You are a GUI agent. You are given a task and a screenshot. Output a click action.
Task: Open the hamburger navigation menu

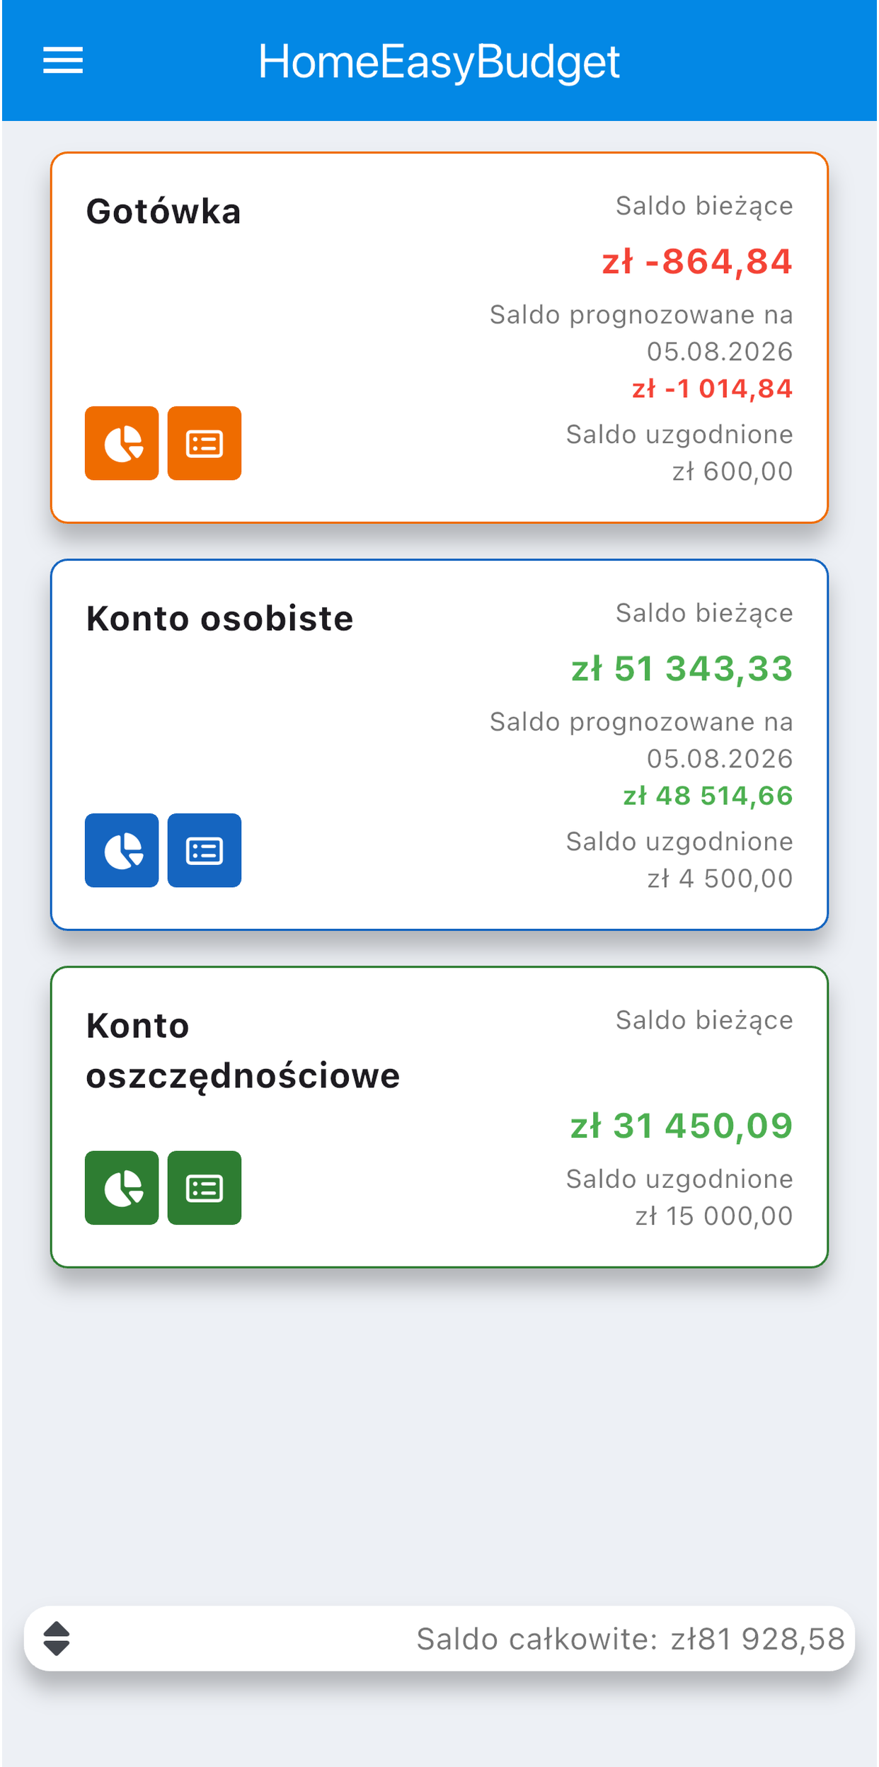tap(63, 61)
